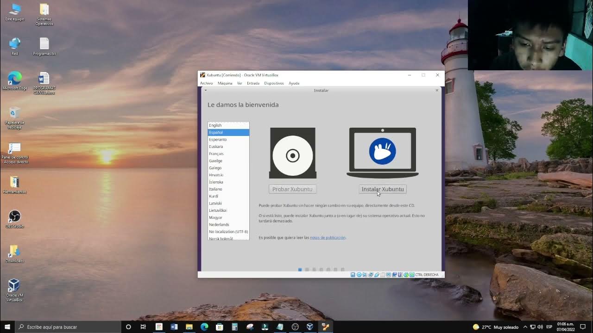Click Instalar Xubuntu button
Viewport: 593px width, 333px height.
(383, 189)
